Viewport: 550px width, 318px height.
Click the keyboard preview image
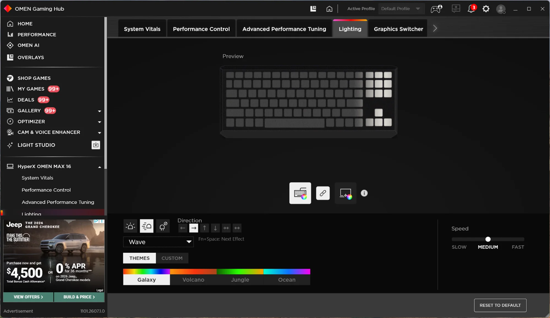point(308,102)
